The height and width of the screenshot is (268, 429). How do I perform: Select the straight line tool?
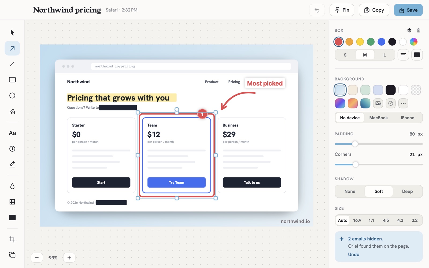click(x=12, y=64)
